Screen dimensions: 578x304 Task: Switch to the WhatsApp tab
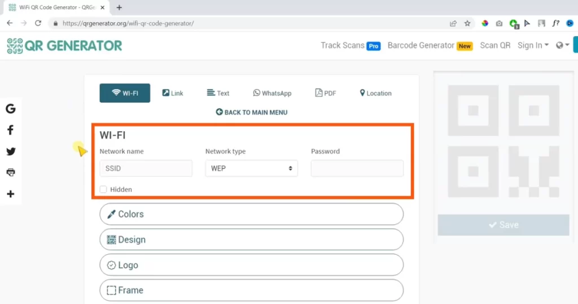pos(272,93)
